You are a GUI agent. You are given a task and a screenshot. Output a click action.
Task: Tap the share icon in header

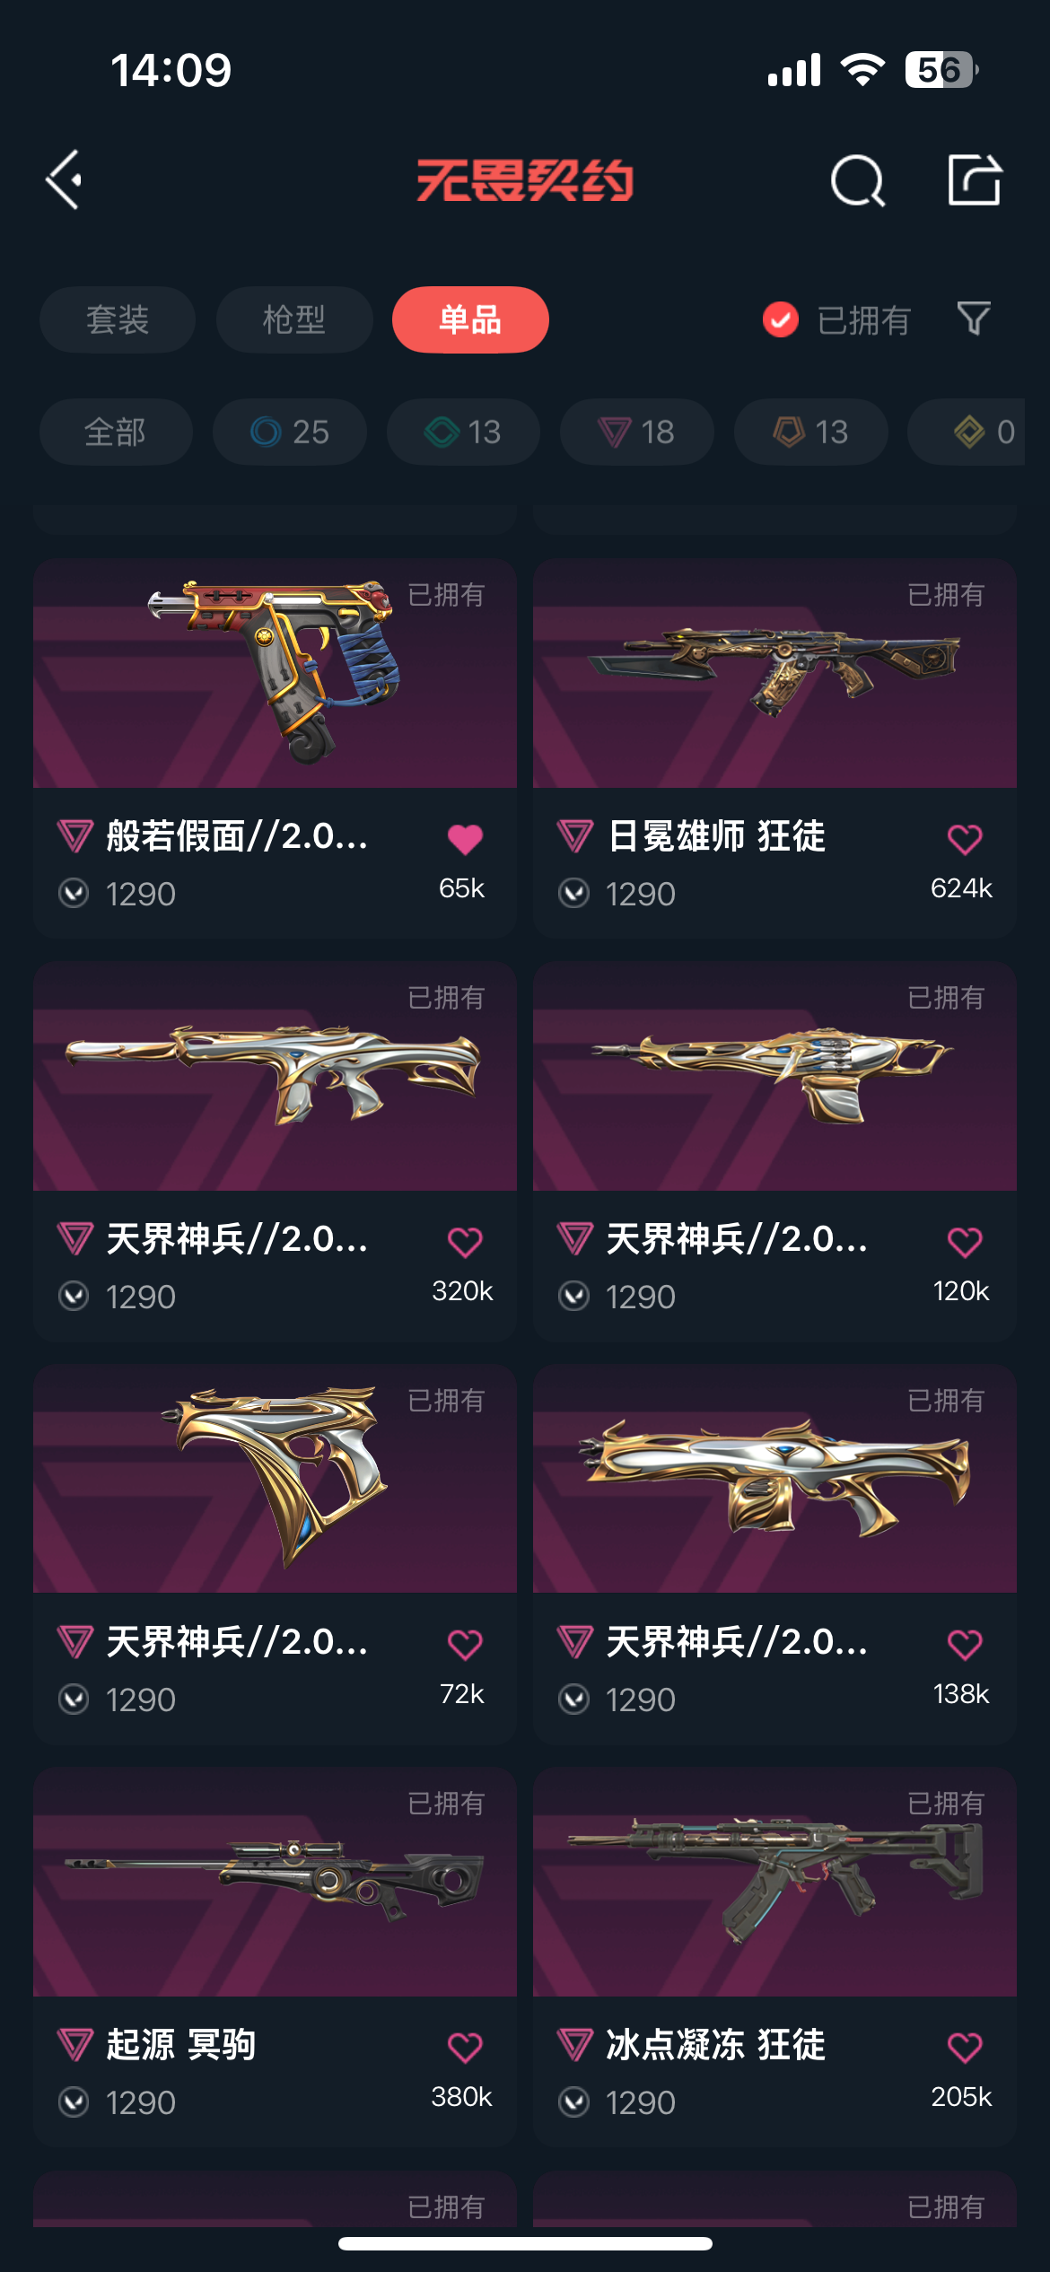(x=975, y=179)
